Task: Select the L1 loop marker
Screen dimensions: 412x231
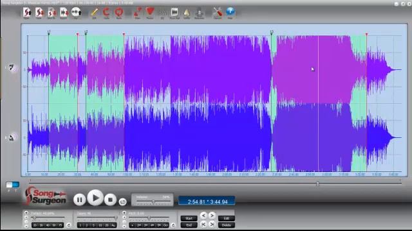Action: click(49, 32)
